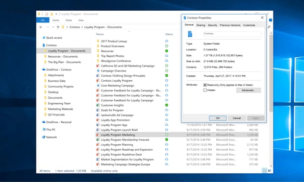Click the folder icon of Woodgrove Conference
This screenshot has height=182, width=304.
[x=98, y=61]
